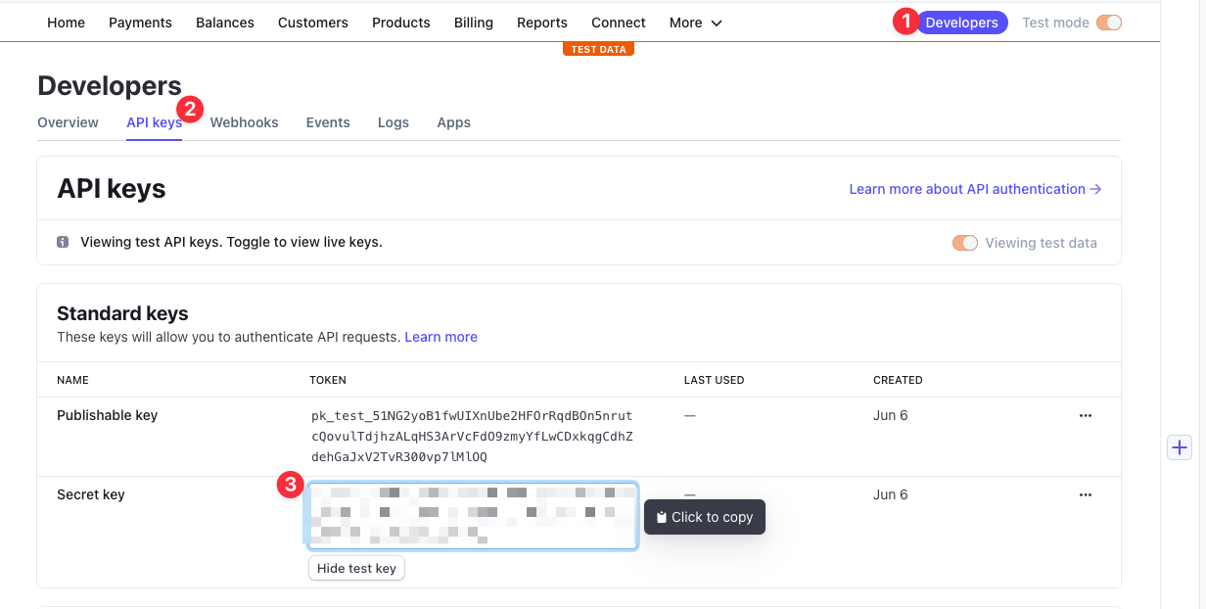The width and height of the screenshot is (1206, 609).
Task: Click the Jun 6 date in Secret key row
Action: pyautogui.click(x=890, y=494)
